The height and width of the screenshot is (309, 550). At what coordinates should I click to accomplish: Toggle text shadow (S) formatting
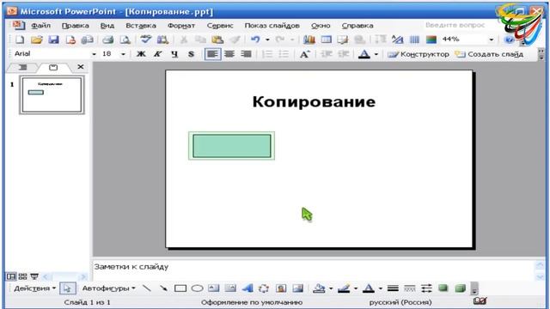[x=191, y=54]
